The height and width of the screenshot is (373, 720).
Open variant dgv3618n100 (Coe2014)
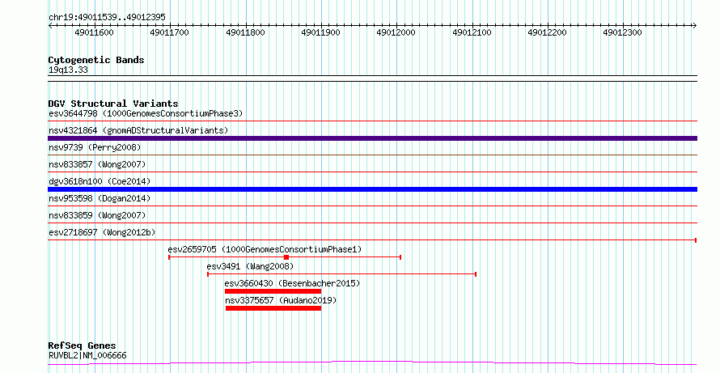point(100,181)
